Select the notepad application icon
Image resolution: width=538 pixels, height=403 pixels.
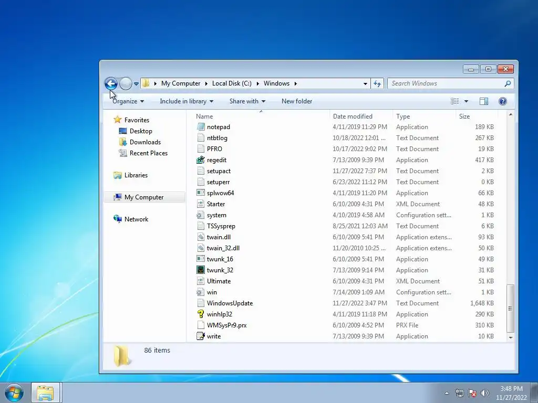click(200, 127)
